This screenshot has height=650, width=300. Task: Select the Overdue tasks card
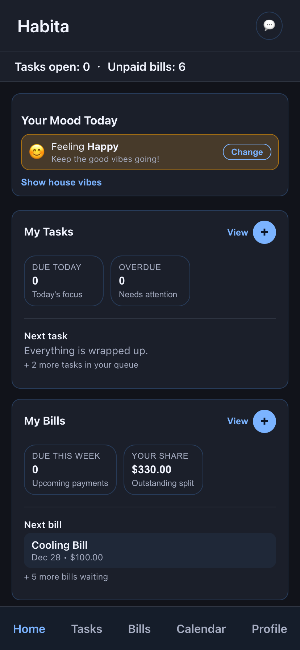(x=150, y=281)
